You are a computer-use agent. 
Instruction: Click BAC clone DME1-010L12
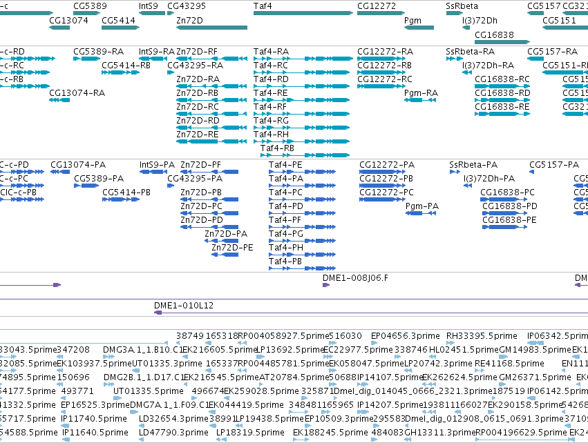pos(184,306)
